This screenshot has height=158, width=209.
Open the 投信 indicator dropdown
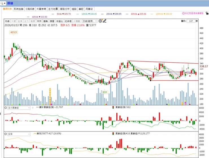coord(19,134)
